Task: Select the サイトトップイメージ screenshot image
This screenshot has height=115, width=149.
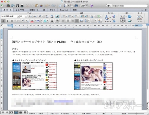Action: point(34,76)
